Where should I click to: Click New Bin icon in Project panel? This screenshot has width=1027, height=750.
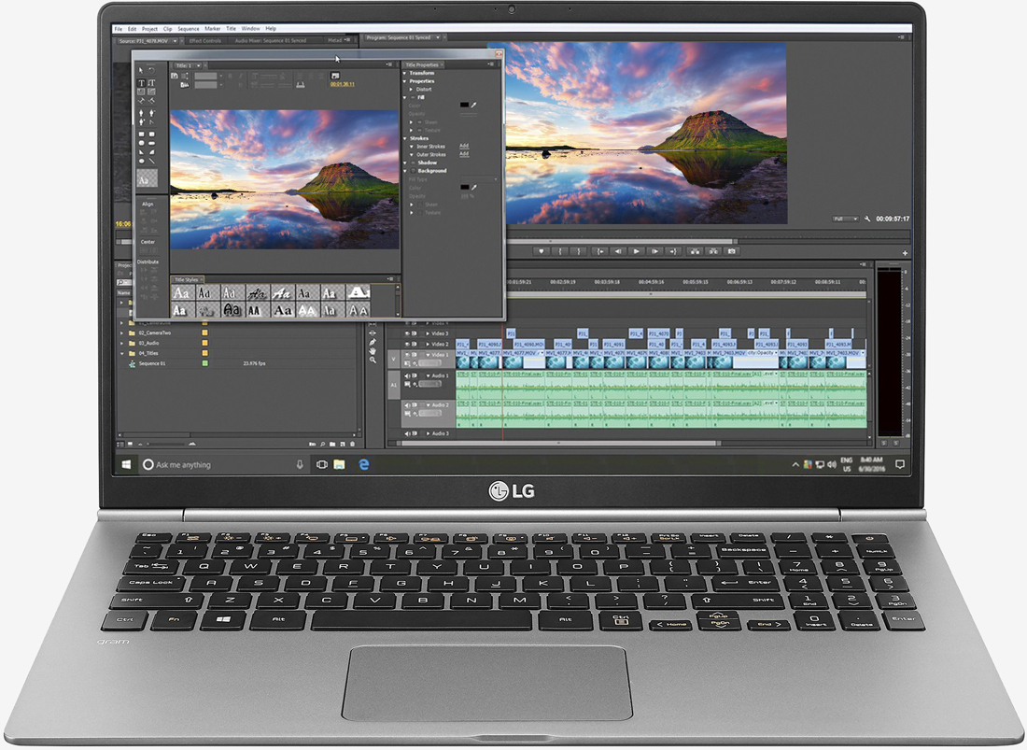(x=332, y=444)
